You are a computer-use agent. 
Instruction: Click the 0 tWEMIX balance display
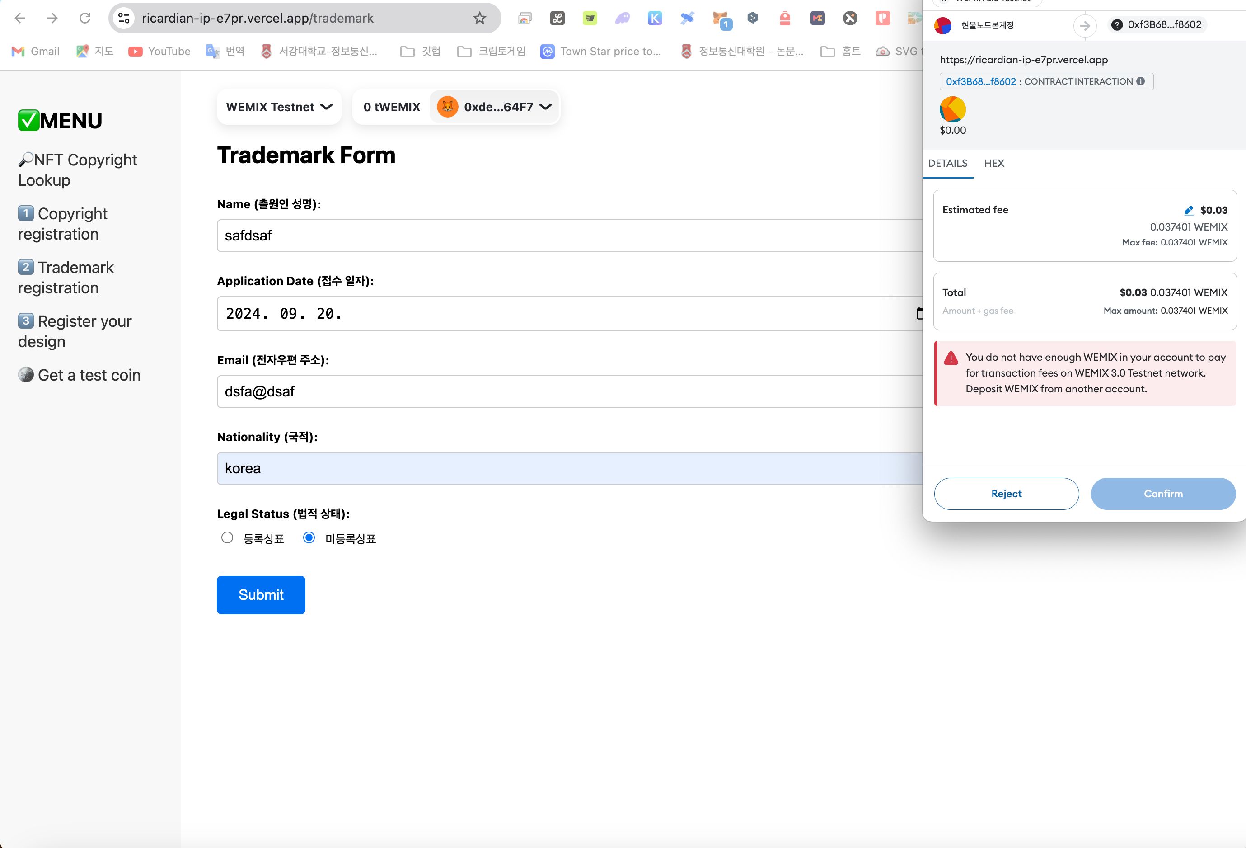(392, 107)
